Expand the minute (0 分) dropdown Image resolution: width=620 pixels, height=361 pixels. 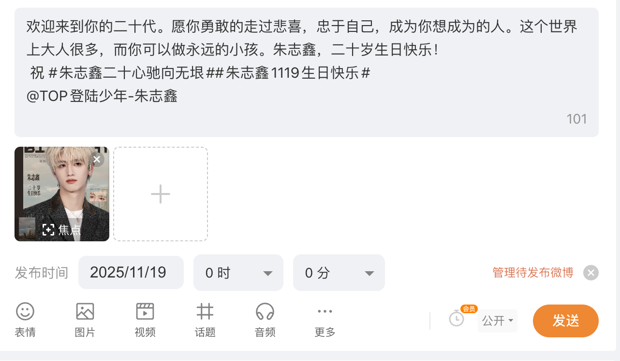[x=339, y=273]
